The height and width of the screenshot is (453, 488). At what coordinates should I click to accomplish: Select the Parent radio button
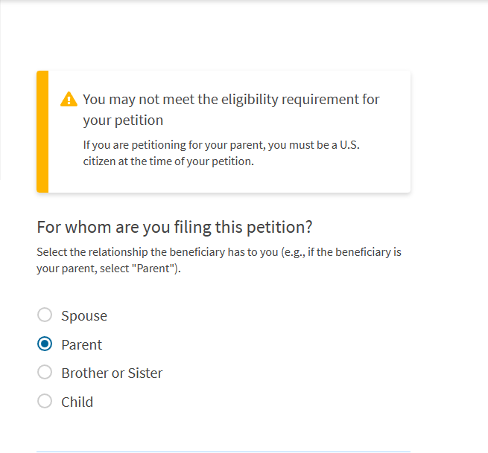[45, 344]
